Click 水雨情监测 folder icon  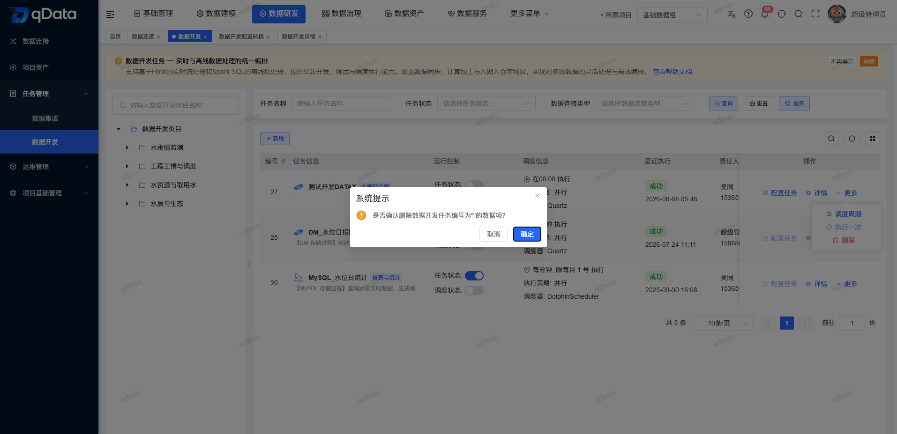pyautogui.click(x=142, y=147)
